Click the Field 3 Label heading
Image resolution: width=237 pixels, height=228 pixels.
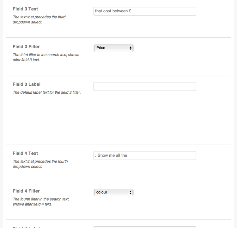point(27,84)
